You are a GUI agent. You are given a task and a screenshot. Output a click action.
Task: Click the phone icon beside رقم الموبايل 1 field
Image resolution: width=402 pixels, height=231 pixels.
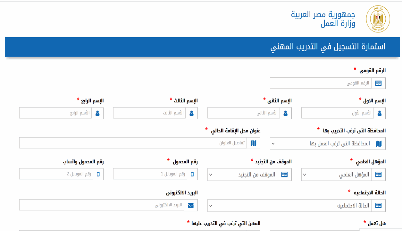193,174
